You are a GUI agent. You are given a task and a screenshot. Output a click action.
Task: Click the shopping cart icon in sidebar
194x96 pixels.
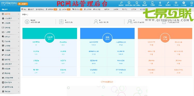(x=3, y=23)
